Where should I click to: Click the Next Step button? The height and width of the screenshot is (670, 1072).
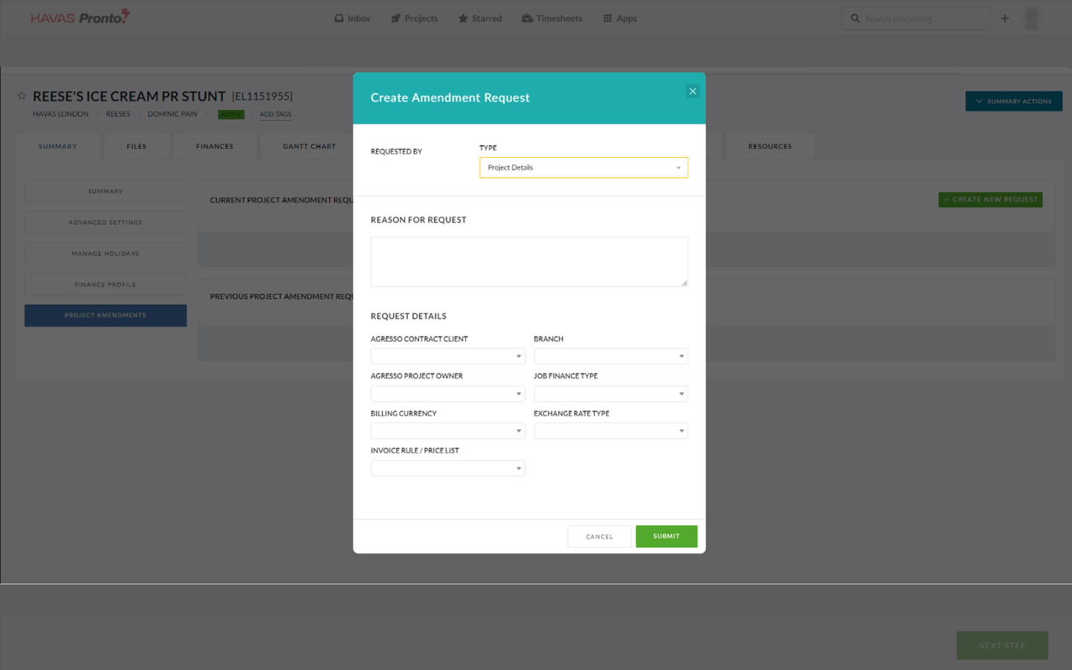click(1002, 645)
